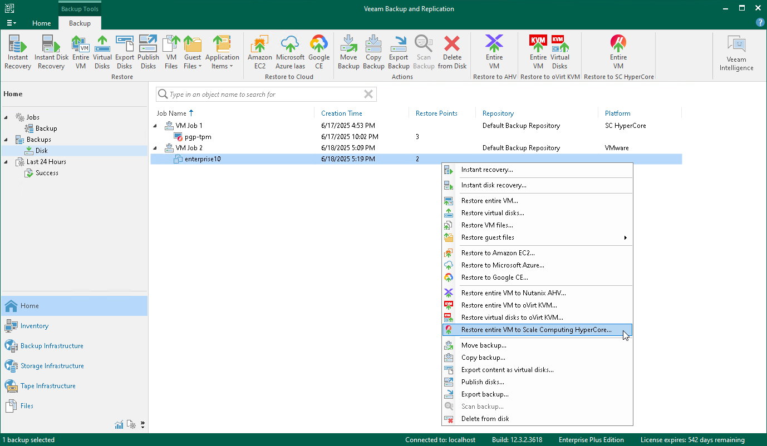The height and width of the screenshot is (446, 767).
Task: Click Delete from Disk in ribbon
Action: [x=452, y=52]
